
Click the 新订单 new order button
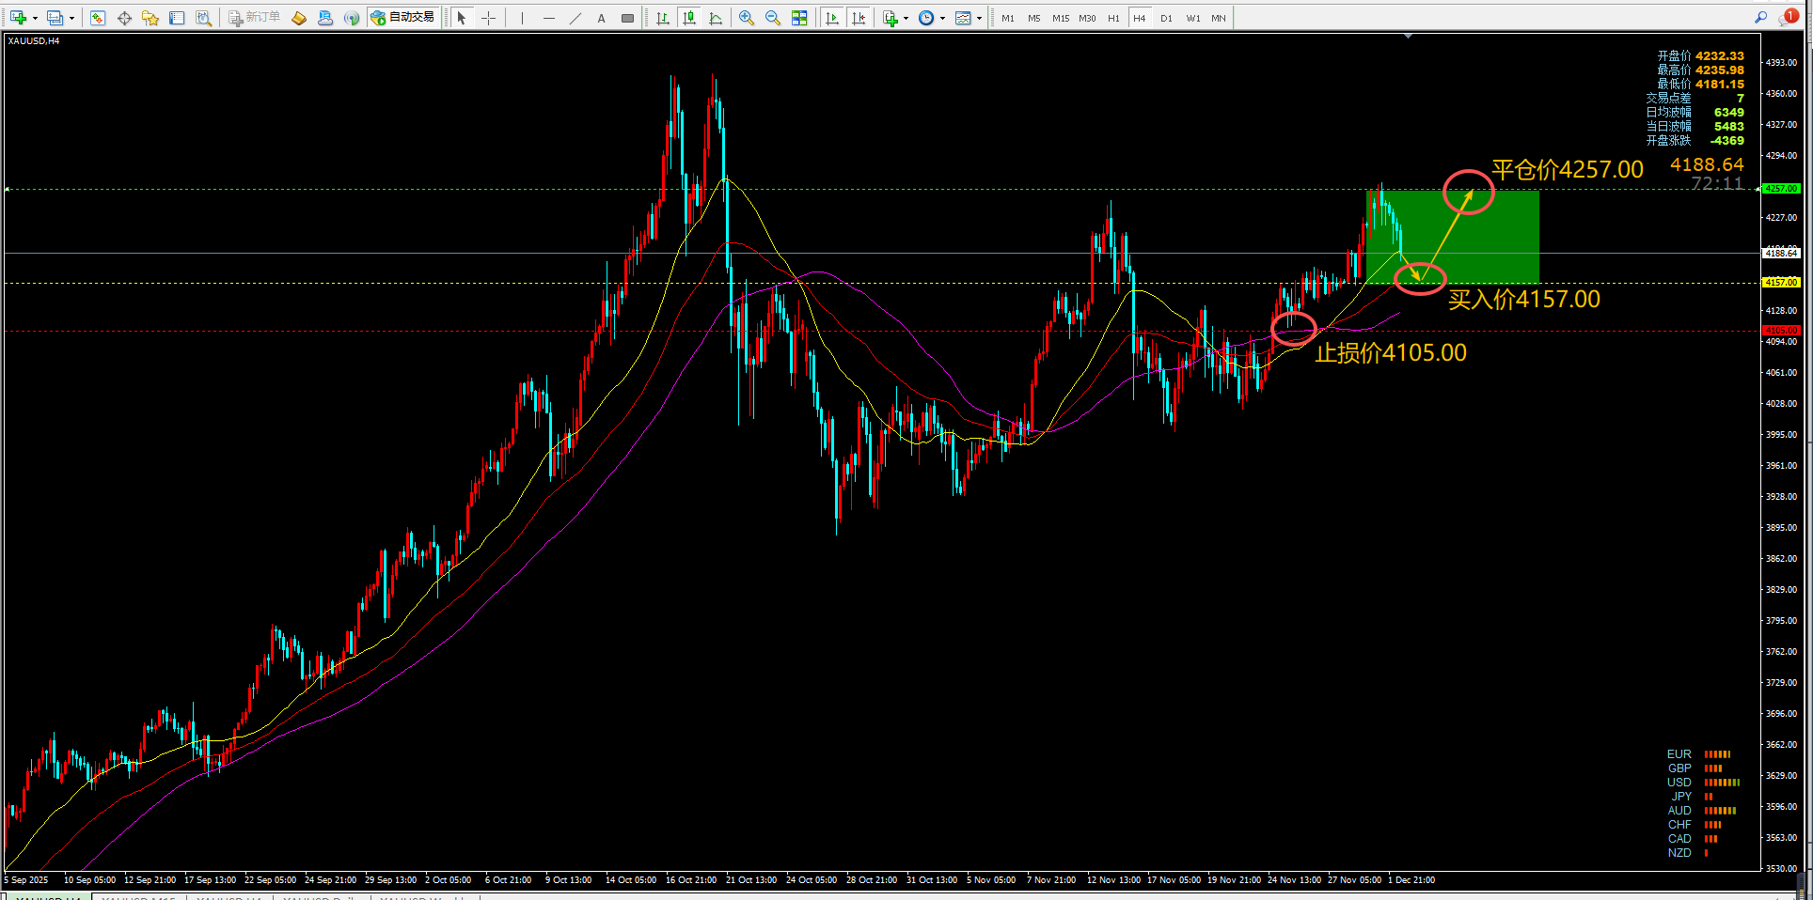(x=255, y=18)
